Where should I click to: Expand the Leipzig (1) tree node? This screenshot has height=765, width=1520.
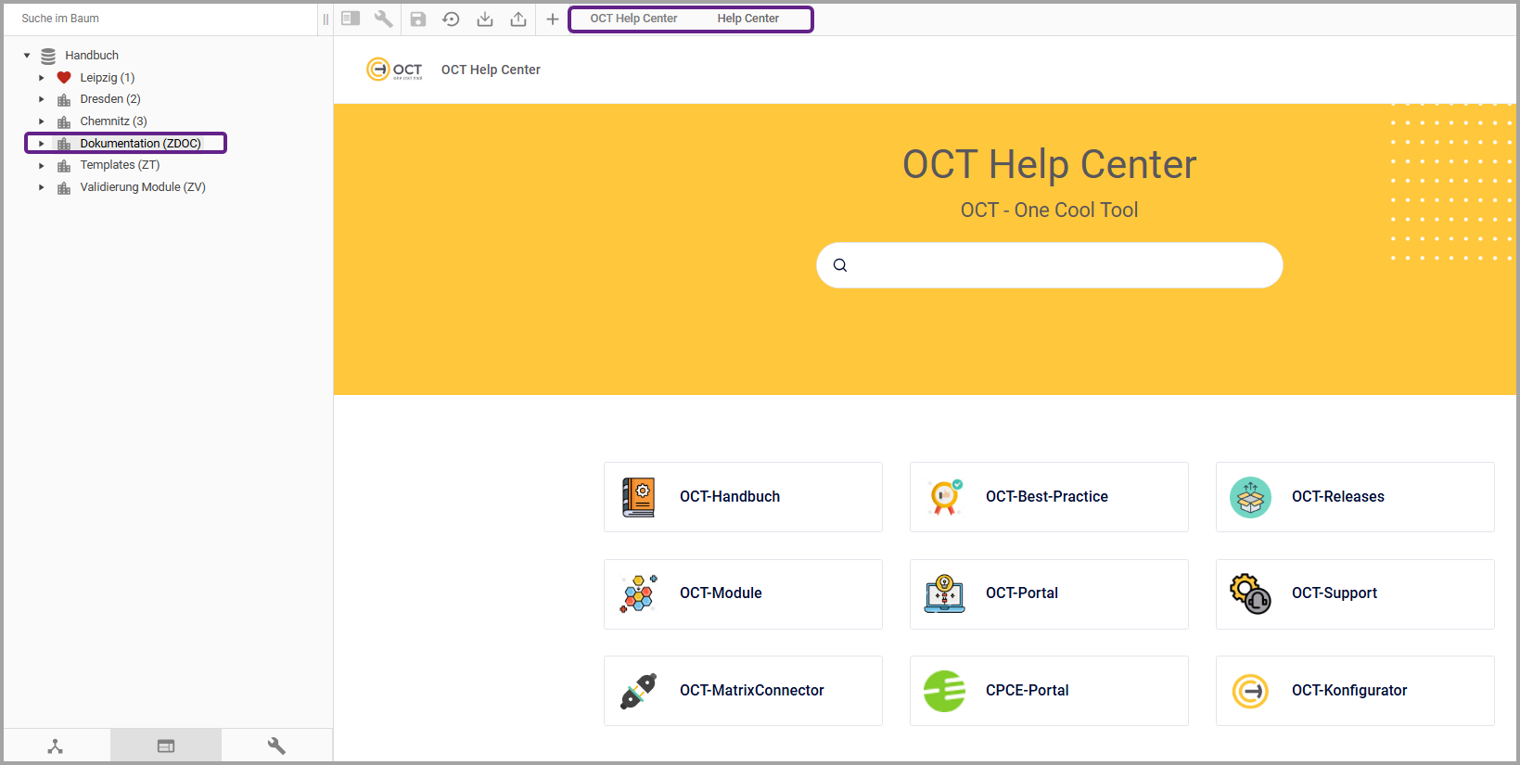point(42,78)
